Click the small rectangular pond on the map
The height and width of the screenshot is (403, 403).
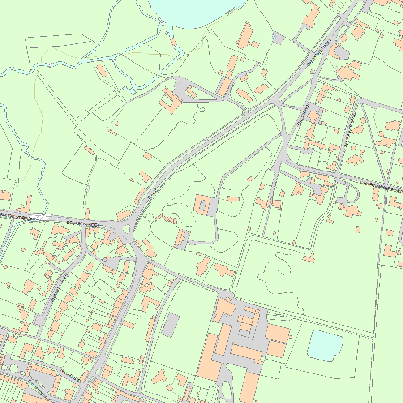pyautogui.click(x=325, y=345)
